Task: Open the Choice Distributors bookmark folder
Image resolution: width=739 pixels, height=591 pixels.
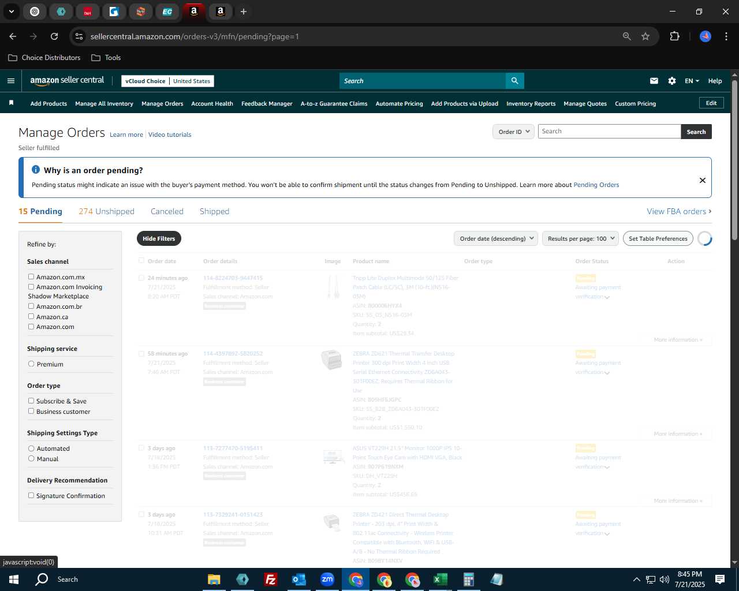Action: click(44, 58)
